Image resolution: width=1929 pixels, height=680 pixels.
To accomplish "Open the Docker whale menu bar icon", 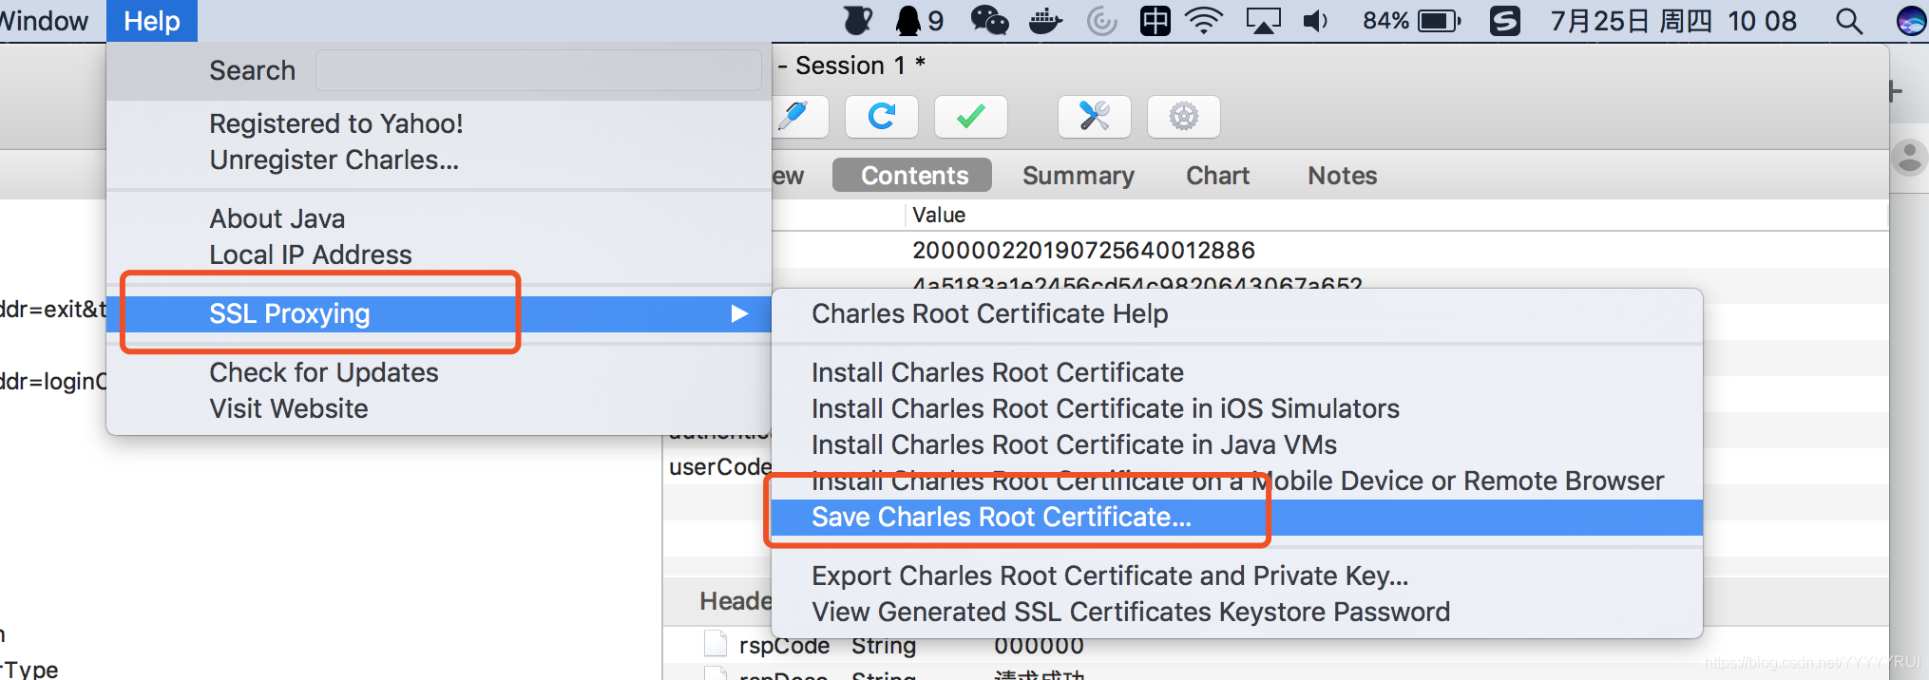I will point(1045,21).
